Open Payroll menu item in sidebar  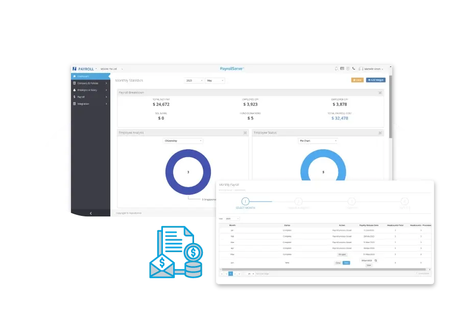coord(90,97)
